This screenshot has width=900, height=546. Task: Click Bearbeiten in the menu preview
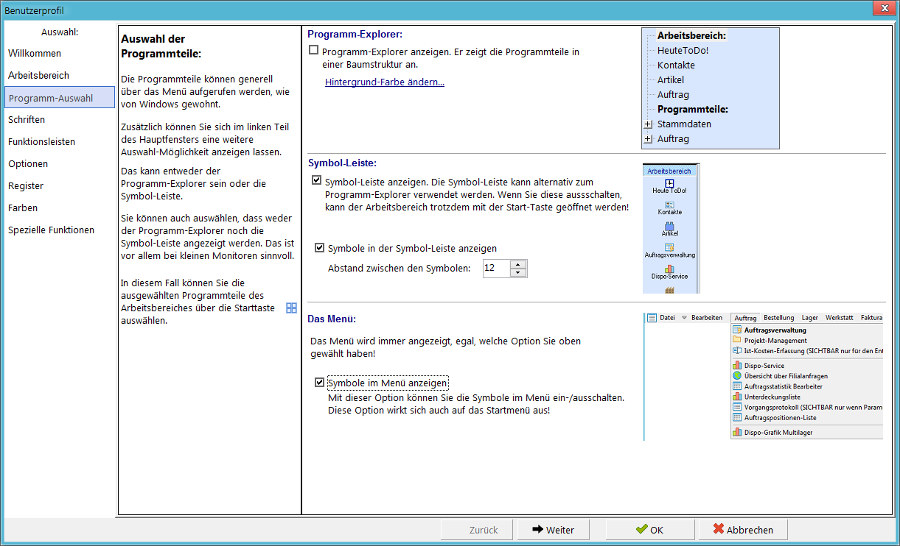point(707,318)
